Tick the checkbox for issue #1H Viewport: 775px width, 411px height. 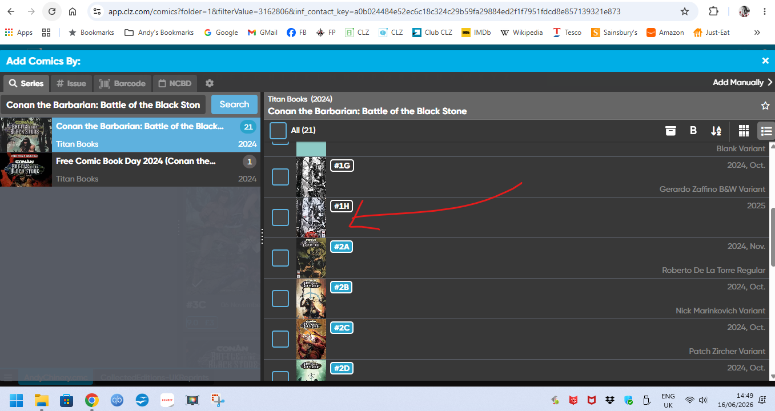point(280,217)
